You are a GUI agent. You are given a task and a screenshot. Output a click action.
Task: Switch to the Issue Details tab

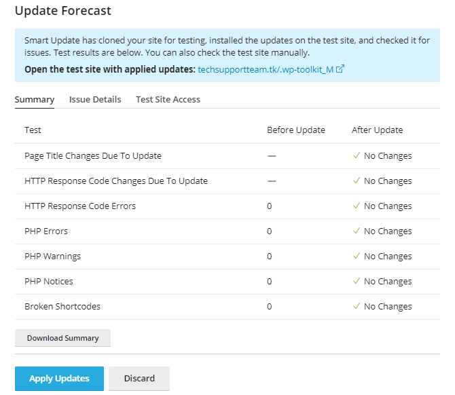(x=95, y=99)
